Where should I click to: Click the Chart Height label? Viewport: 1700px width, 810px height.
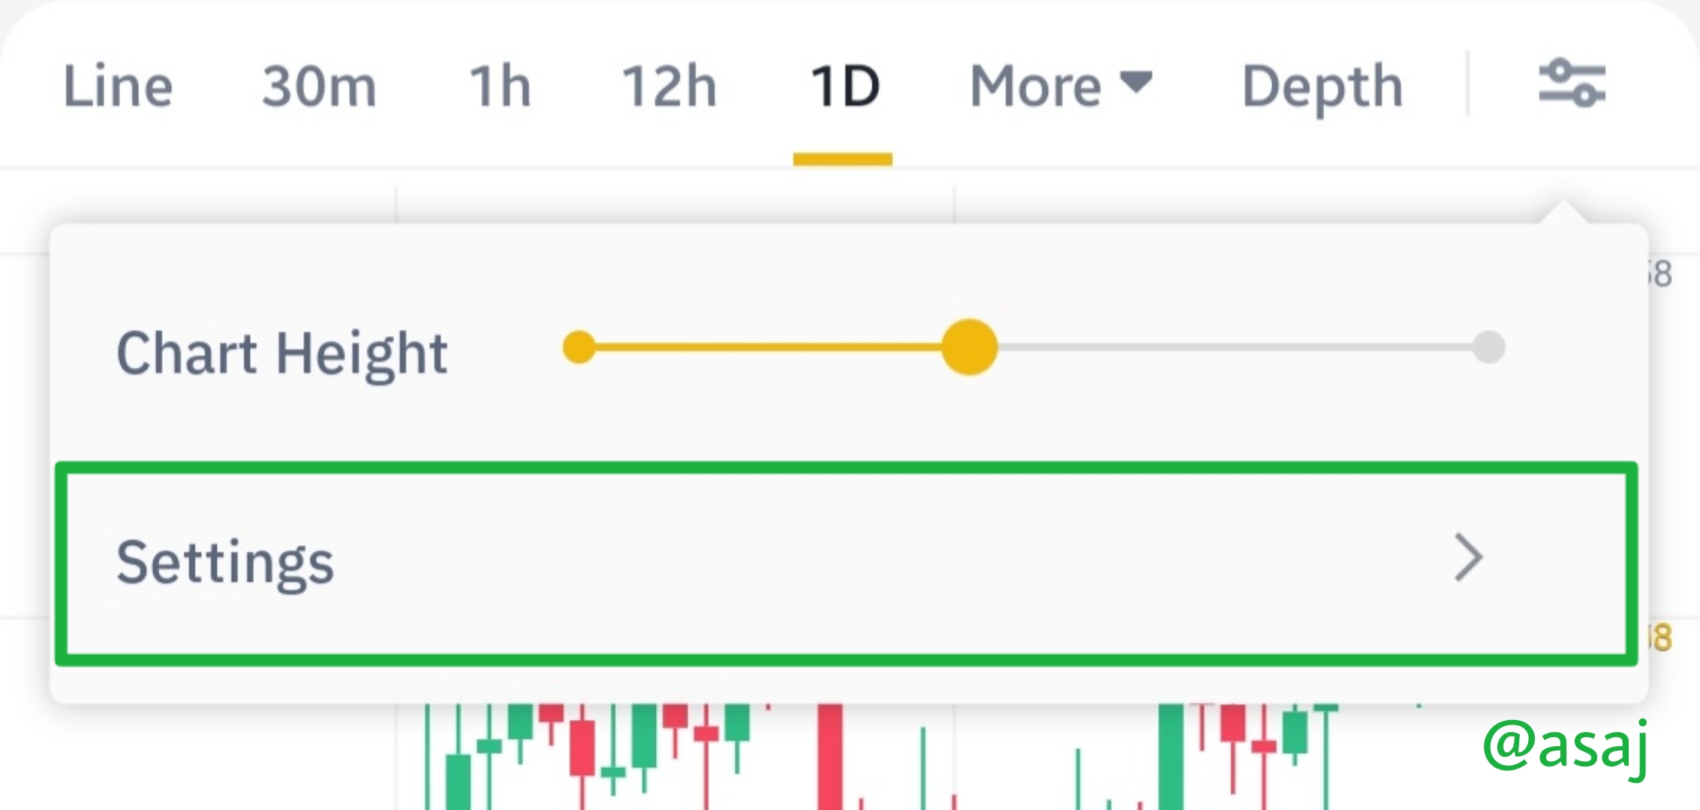282,354
